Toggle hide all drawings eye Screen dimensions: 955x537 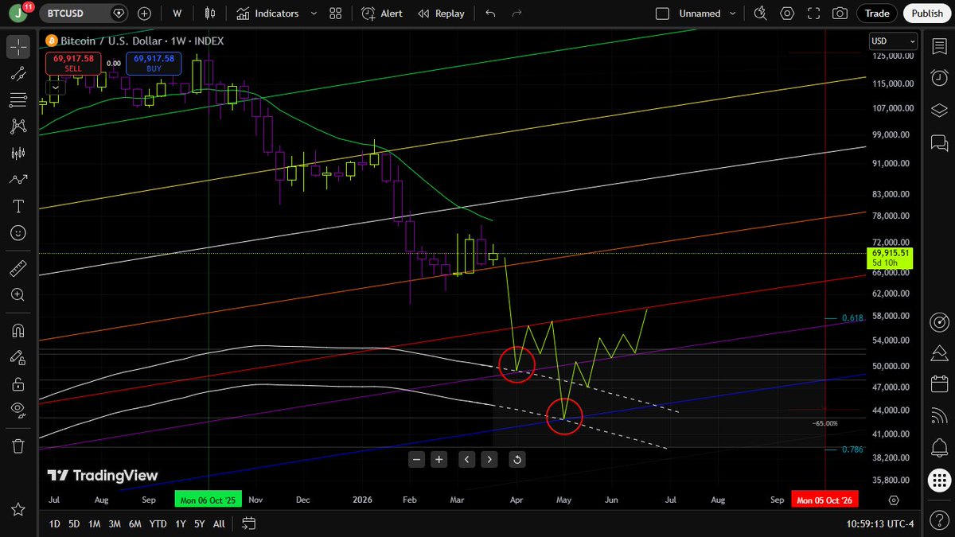(18, 411)
